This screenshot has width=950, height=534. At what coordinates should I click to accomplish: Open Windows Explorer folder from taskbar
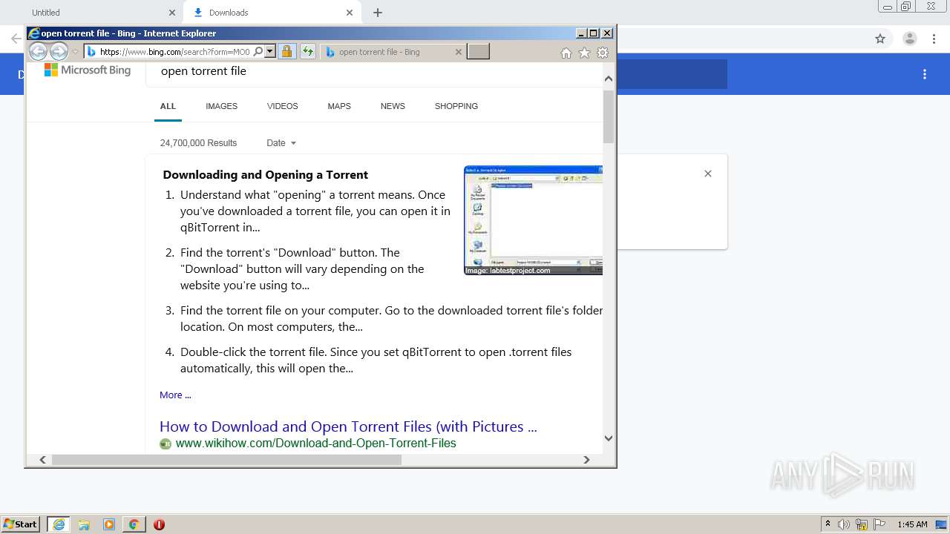click(x=84, y=524)
